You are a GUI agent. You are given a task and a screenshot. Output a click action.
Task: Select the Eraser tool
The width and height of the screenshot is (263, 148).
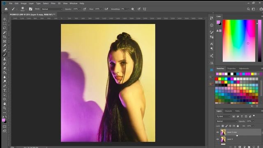pos(5,68)
